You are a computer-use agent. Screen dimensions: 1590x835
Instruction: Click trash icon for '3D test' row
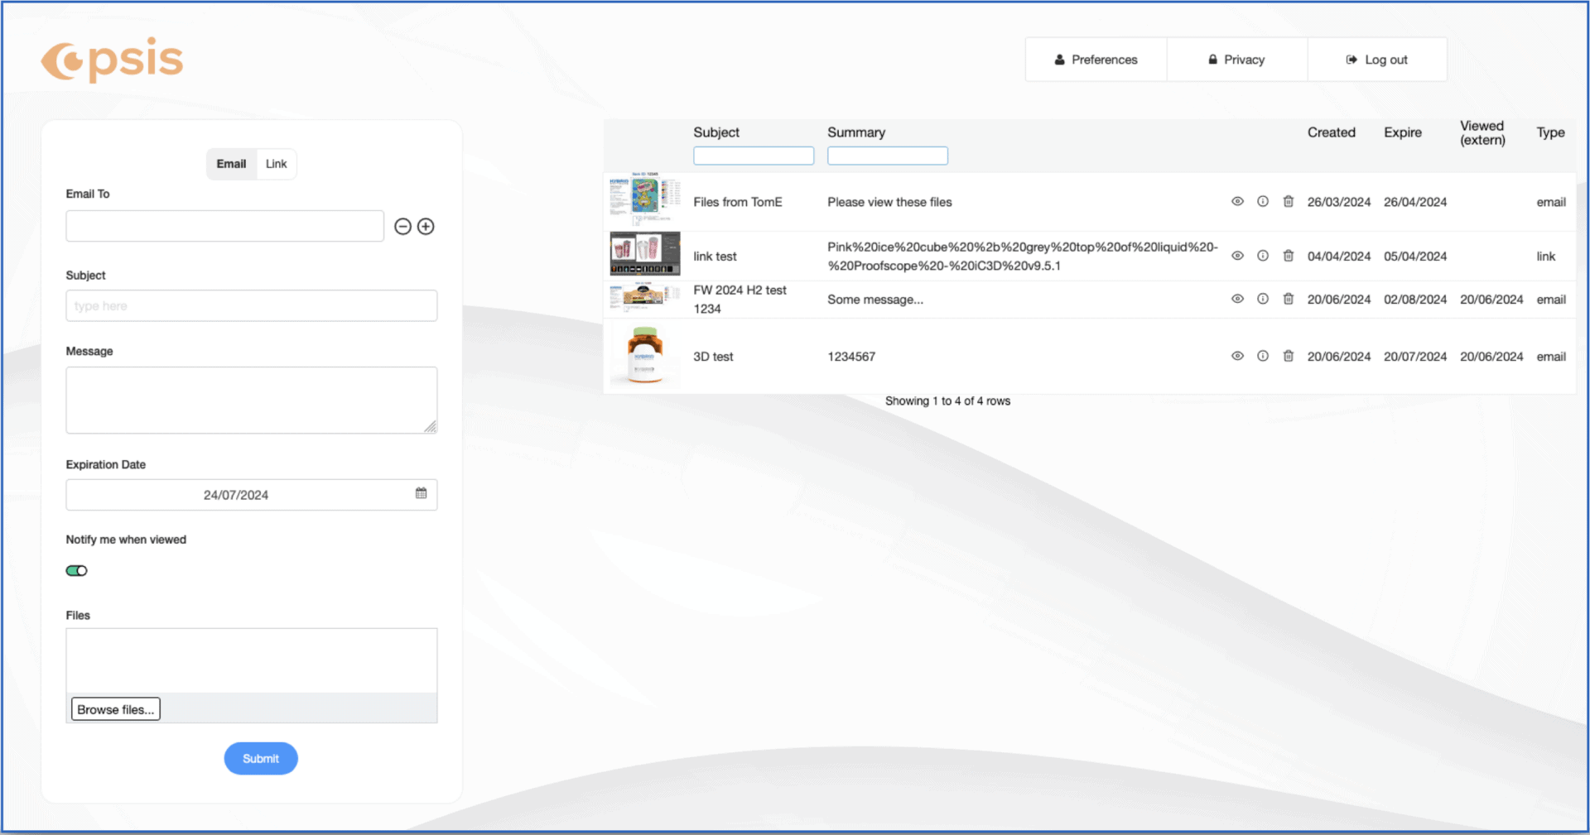[x=1288, y=357]
